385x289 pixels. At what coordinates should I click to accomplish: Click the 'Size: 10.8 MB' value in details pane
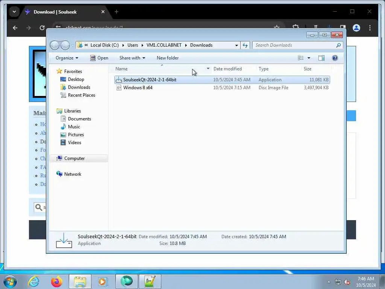point(177,243)
